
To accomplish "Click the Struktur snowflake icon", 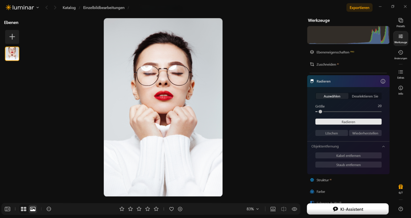I will coord(312,180).
